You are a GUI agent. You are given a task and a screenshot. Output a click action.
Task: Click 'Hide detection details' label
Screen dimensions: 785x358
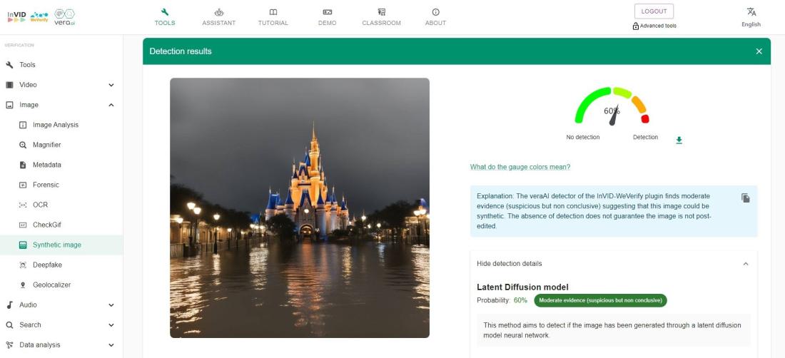[509, 264]
